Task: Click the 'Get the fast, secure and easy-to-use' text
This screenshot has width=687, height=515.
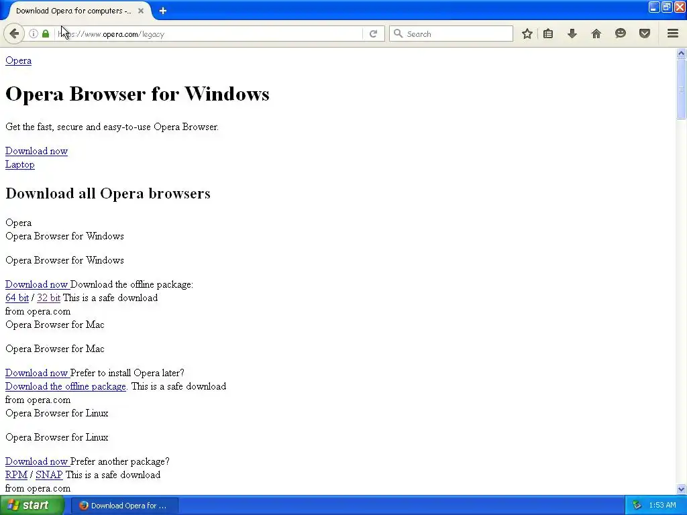Action: click(112, 127)
